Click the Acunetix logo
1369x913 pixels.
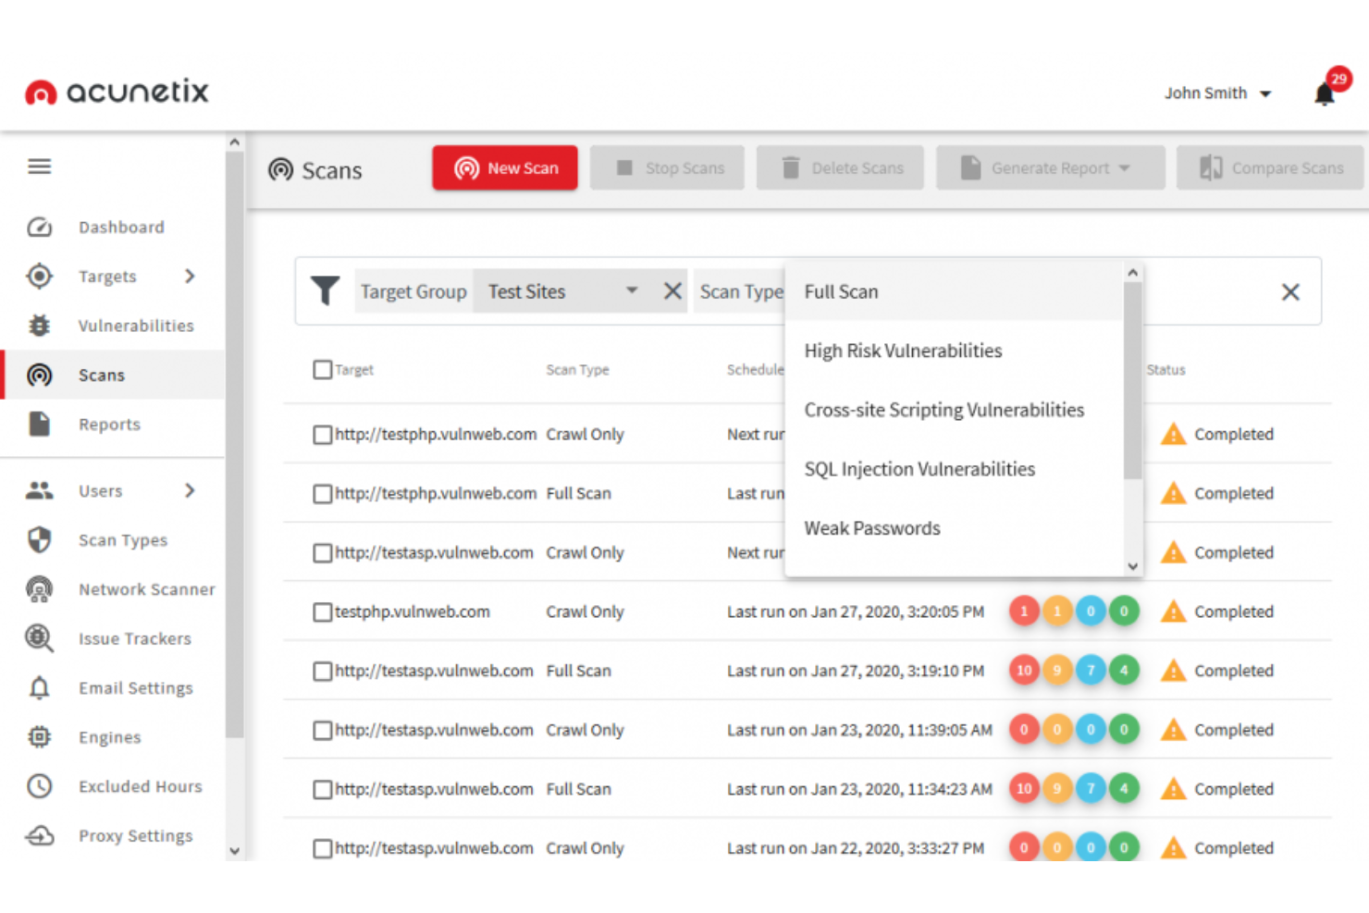117,92
